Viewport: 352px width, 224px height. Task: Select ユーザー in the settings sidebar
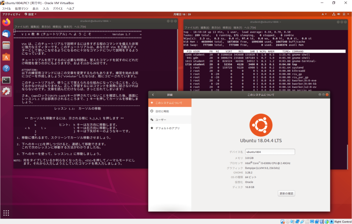click(161, 120)
